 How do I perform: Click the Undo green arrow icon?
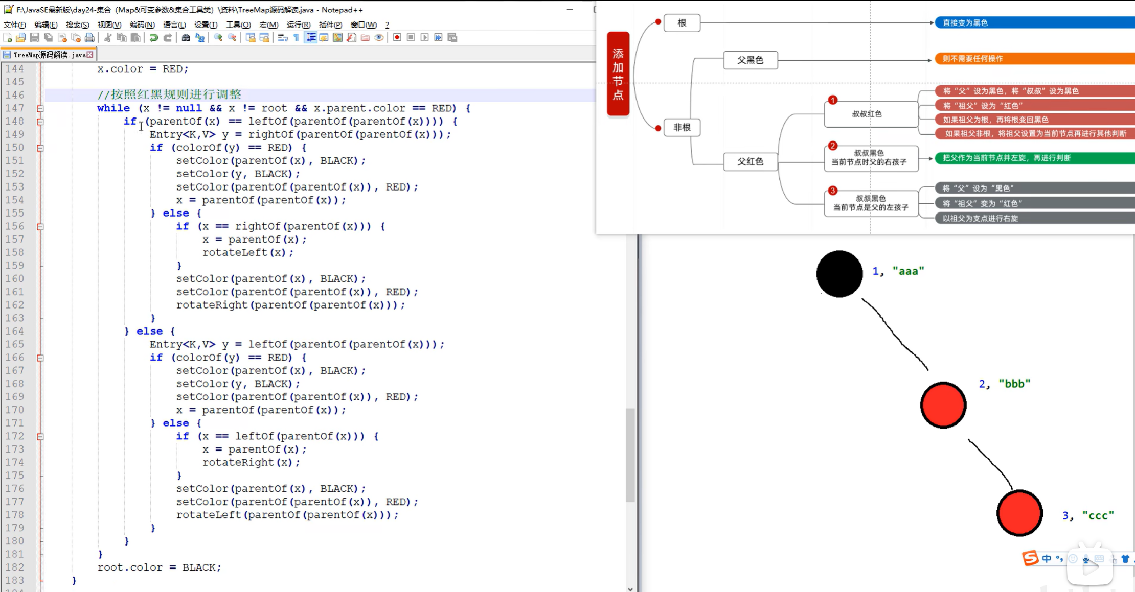153,38
